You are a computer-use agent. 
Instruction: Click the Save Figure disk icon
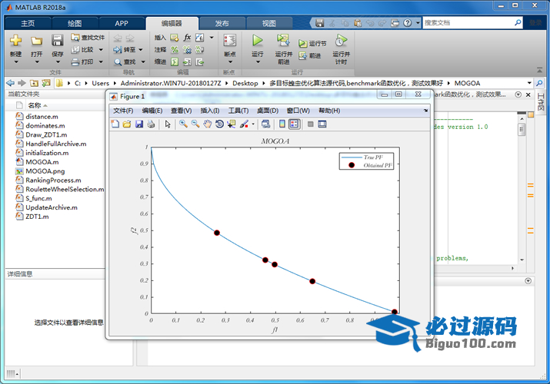(139, 124)
